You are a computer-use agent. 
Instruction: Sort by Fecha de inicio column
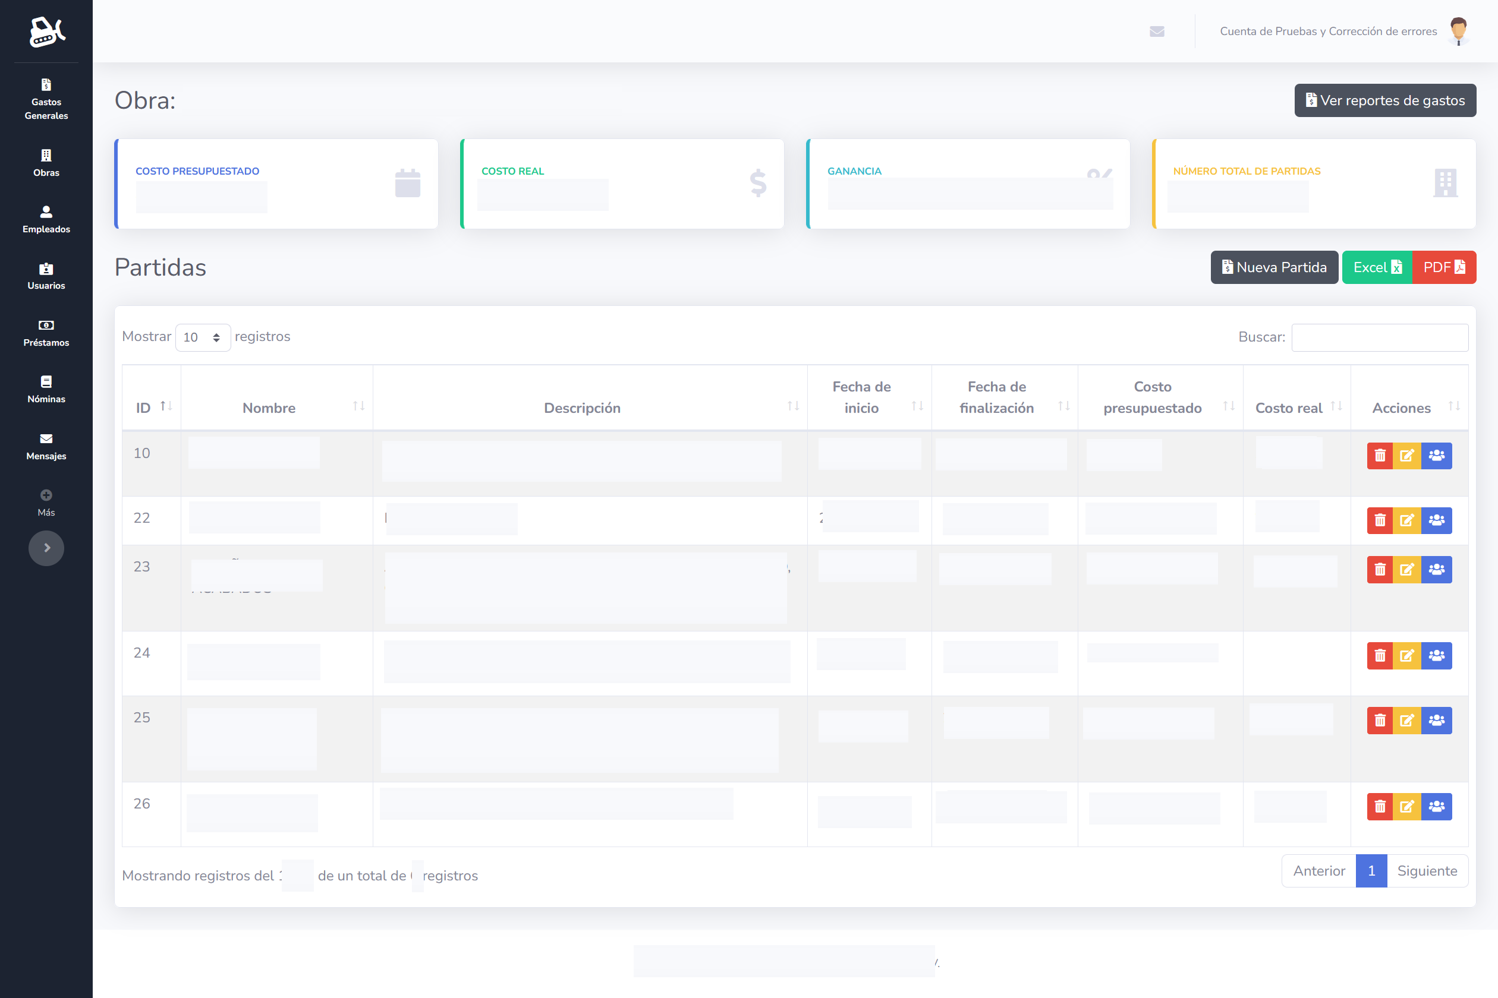(x=869, y=397)
